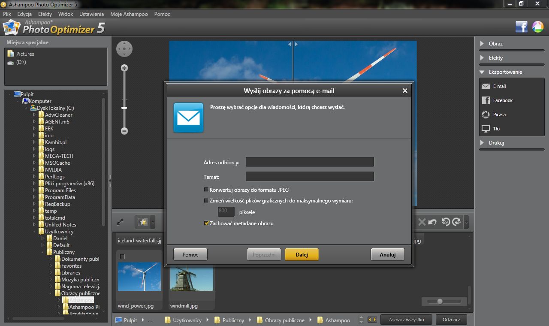Toggle Konwertuj obrazy do formatu JPEG

point(206,190)
